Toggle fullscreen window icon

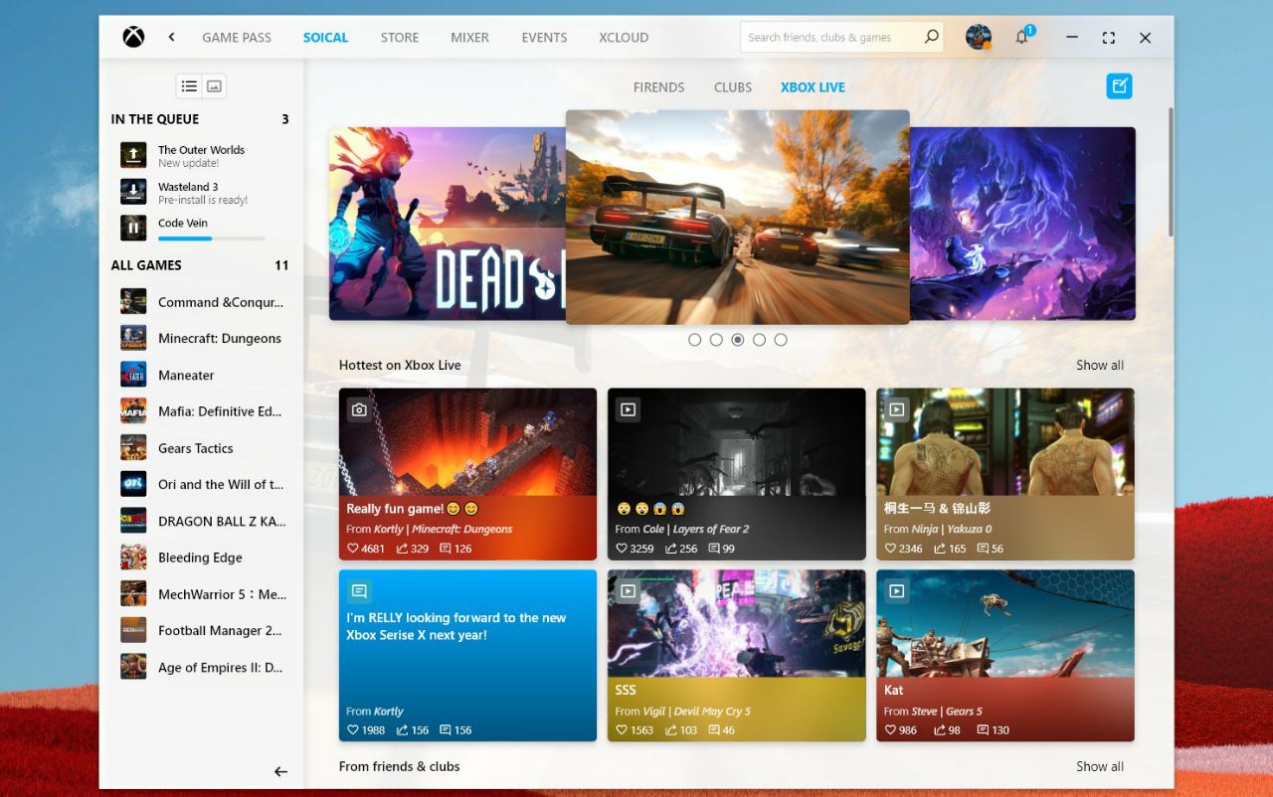pos(1108,38)
